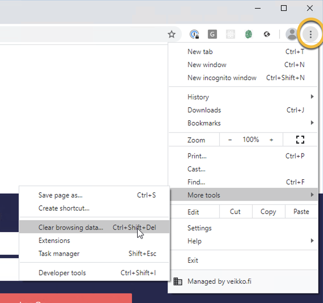Click the Copy button in Edit row
The height and width of the screenshot is (303, 323).
click(x=268, y=212)
